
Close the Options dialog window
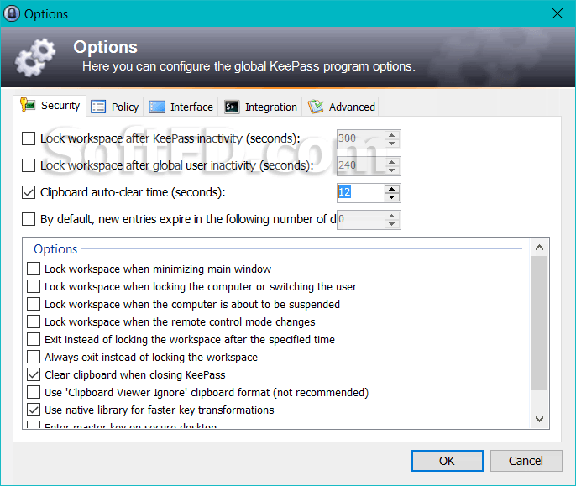click(x=558, y=13)
